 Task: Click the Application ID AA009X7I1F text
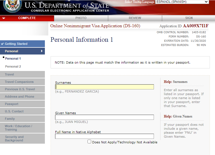(x=184, y=26)
